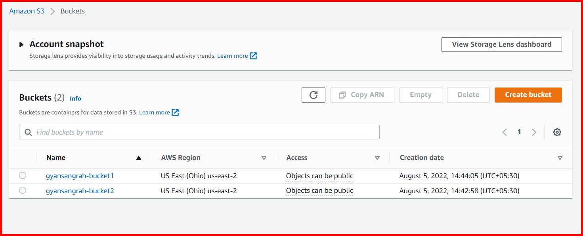Click the next page chevron
The width and height of the screenshot is (583, 236).
(x=534, y=132)
